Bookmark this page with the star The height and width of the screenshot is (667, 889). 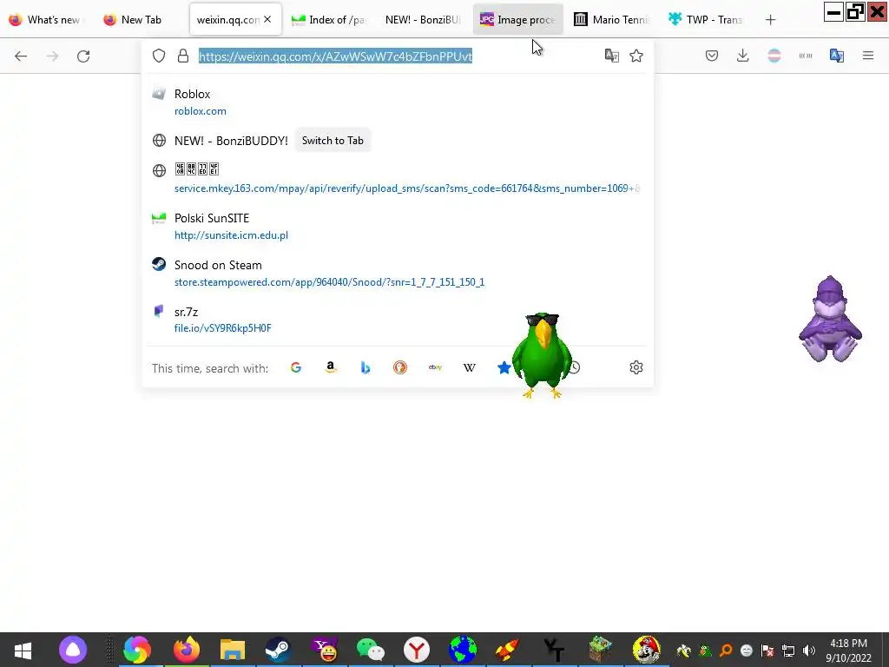coord(636,56)
